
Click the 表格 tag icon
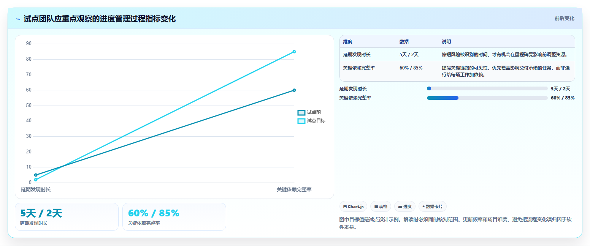(x=376, y=207)
